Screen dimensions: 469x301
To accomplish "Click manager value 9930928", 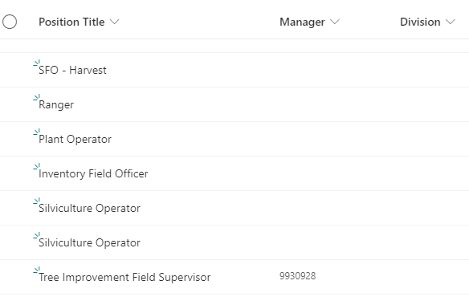I will pos(298,276).
